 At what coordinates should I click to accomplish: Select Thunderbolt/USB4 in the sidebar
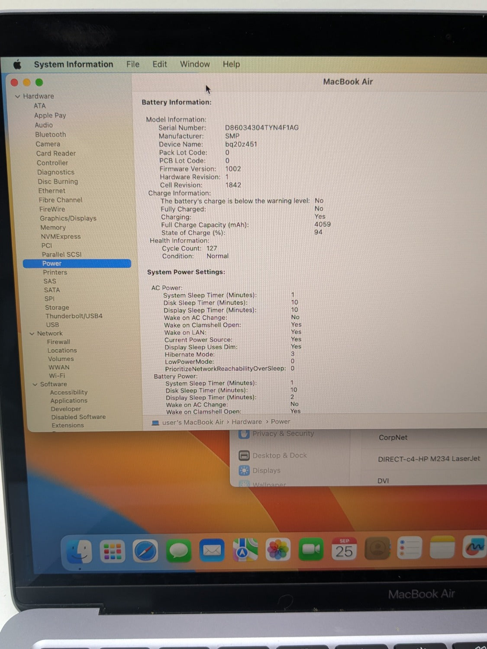pos(74,316)
